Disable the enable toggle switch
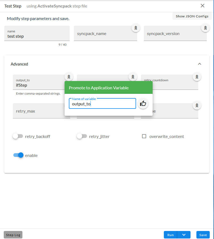 tap(18, 155)
